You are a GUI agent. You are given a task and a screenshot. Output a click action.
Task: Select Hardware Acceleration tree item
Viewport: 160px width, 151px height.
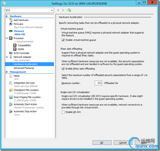(x=29, y=64)
